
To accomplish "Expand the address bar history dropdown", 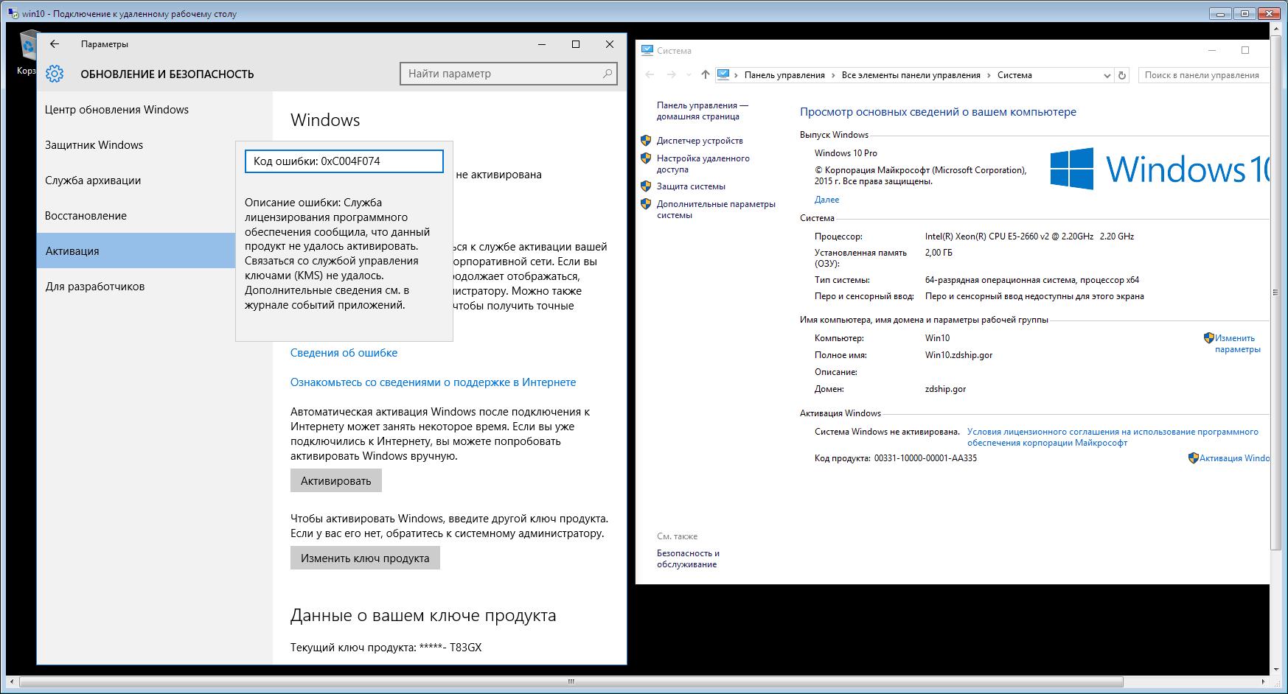I will (1107, 75).
